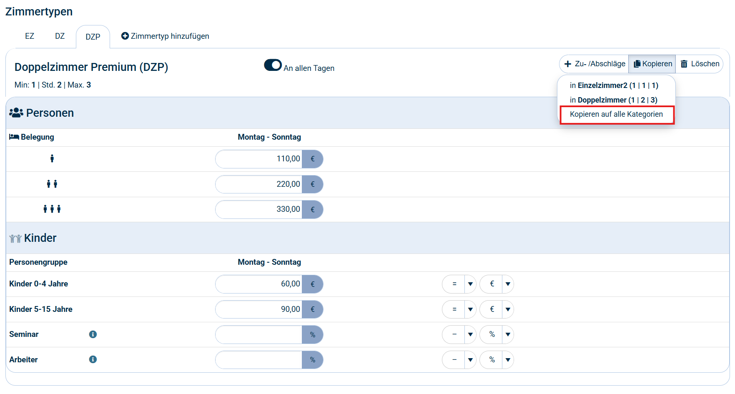Viewport: 735px width, 394px height.
Task: Open operator dropdown for Arbeiter row
Action: point(470,360)
